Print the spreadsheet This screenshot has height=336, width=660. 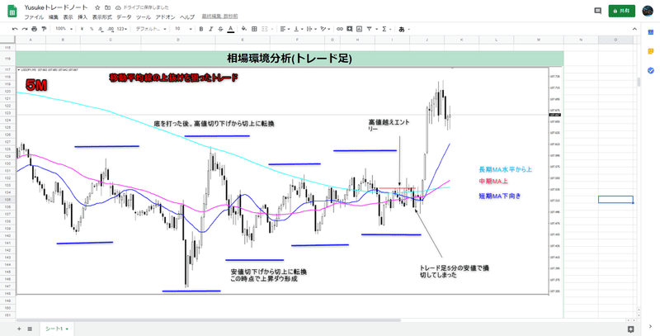pos(34,29)
